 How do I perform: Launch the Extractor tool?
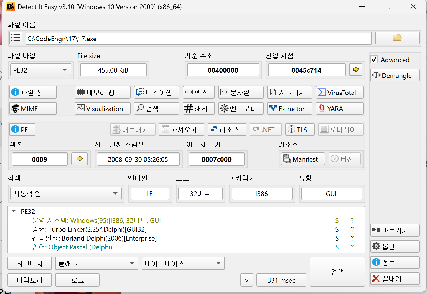pyautogui.click(x=289, y=108)
